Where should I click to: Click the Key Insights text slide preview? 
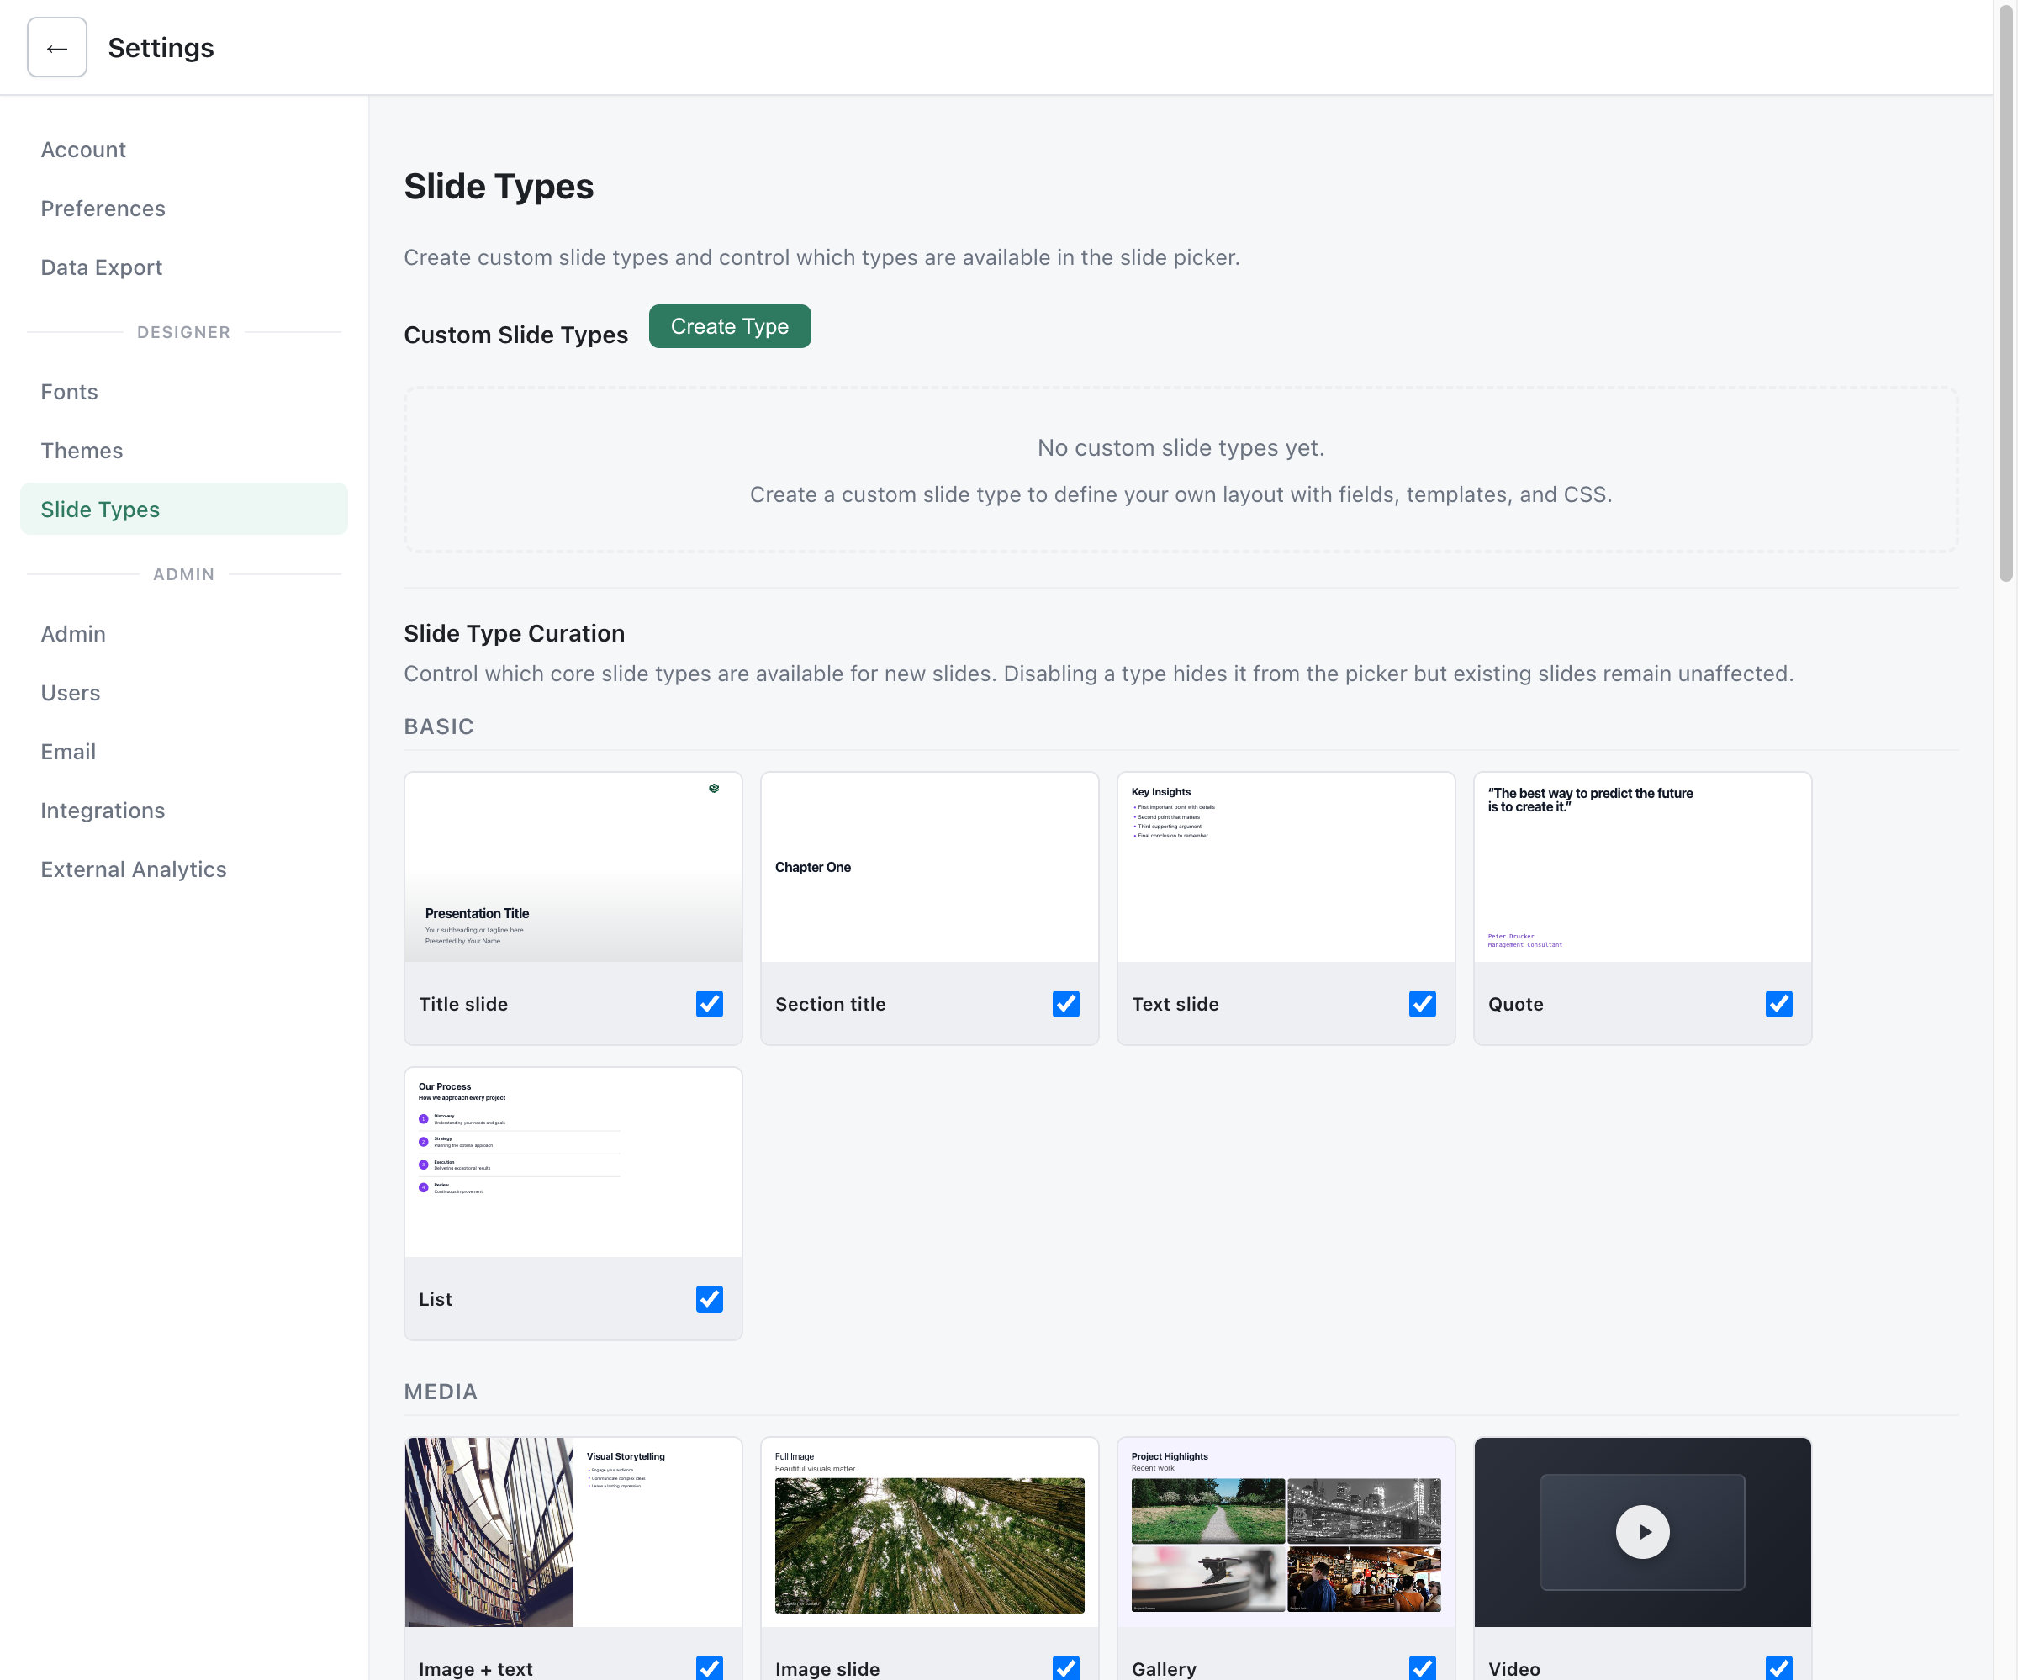pos(1286,868)
